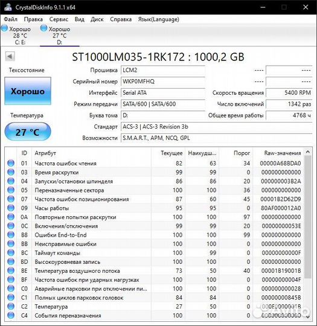Click the status orb for attribute C2
The image size is (317, 326).
tap(11, 306)
